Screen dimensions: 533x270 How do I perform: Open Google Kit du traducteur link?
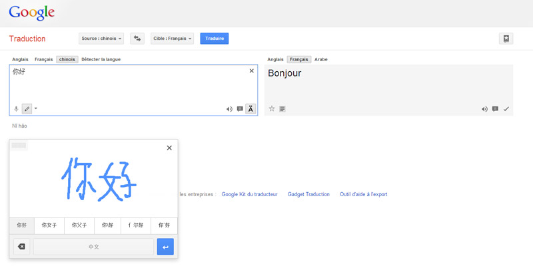click(x=249, y=194)
